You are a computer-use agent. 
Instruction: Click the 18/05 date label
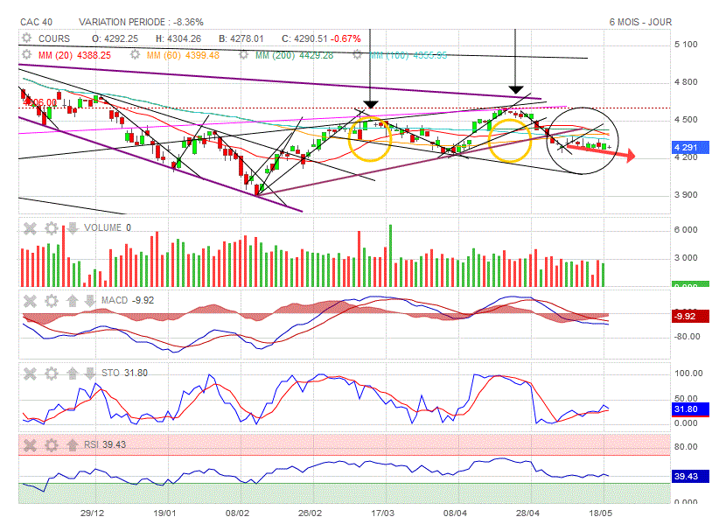600,514
